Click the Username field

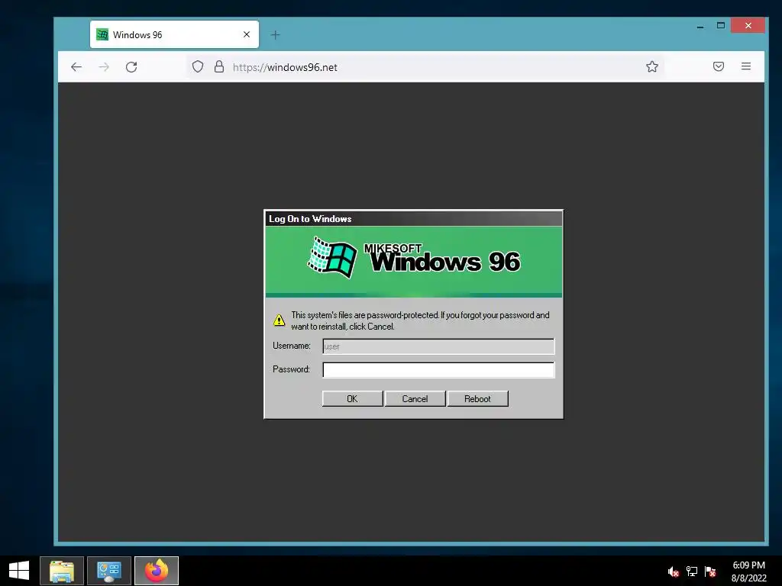pyautogui.click(x=438, y=346)
